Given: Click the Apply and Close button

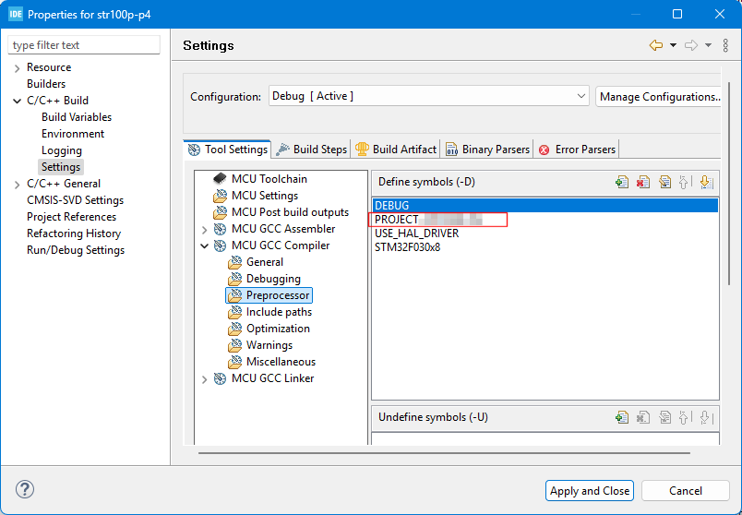Looking at the screenshot, I should click(590, 491).
